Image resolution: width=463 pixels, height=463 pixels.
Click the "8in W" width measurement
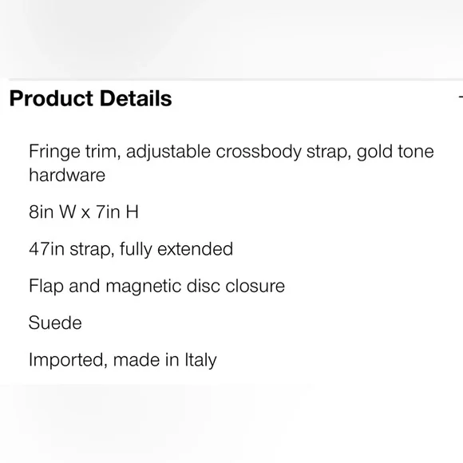53,212
